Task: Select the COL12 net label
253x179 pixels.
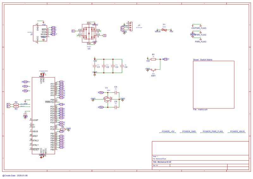Action: click(x=61, y=96)
